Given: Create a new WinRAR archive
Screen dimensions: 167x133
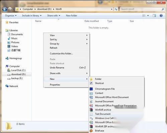Looking at the screenshot, I should [103, 110].
